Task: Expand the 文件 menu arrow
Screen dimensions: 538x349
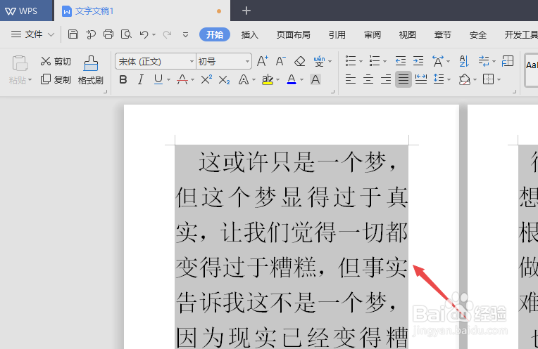Action: (51, 34)
